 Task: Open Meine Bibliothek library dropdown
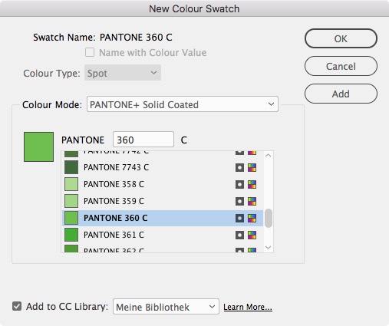166,306
